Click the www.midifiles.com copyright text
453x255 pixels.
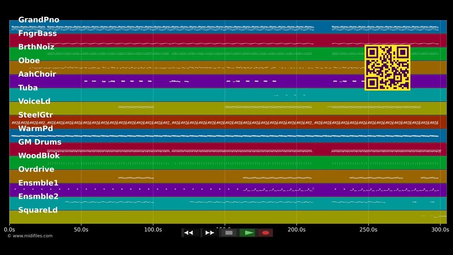point(30,236)
